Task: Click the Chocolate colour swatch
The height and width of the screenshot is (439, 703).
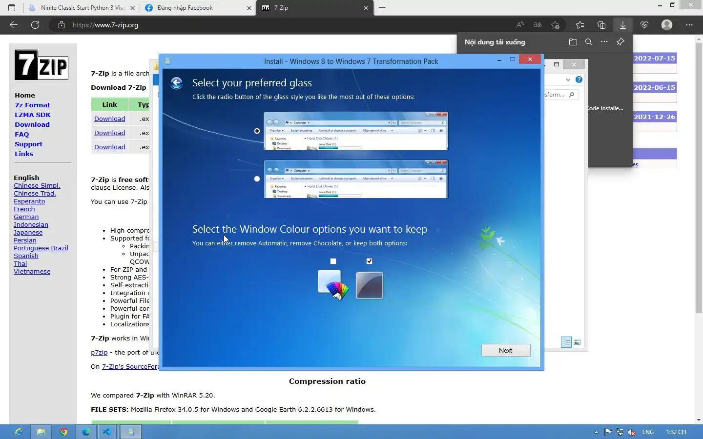Action: tap(370, 285)
